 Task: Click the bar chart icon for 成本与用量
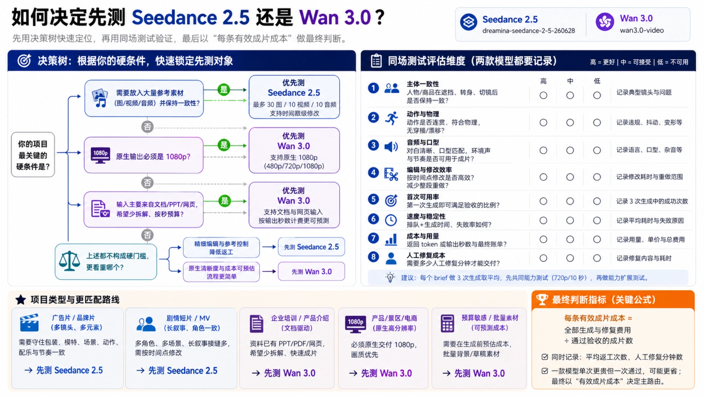(x=391, y=239)
